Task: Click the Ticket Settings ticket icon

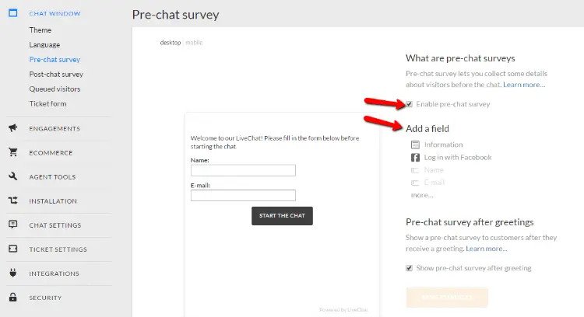Action: click(x=13, y=249)
